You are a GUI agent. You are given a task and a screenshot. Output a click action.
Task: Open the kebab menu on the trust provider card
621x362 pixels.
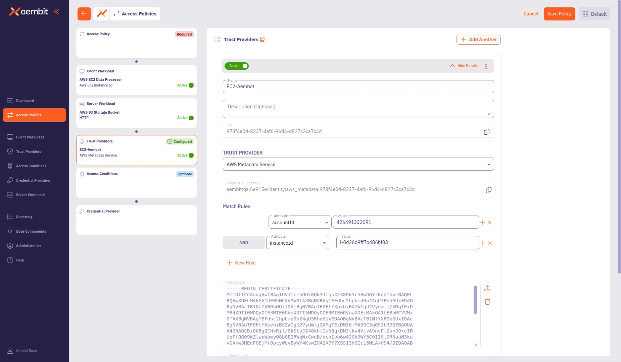486,66
